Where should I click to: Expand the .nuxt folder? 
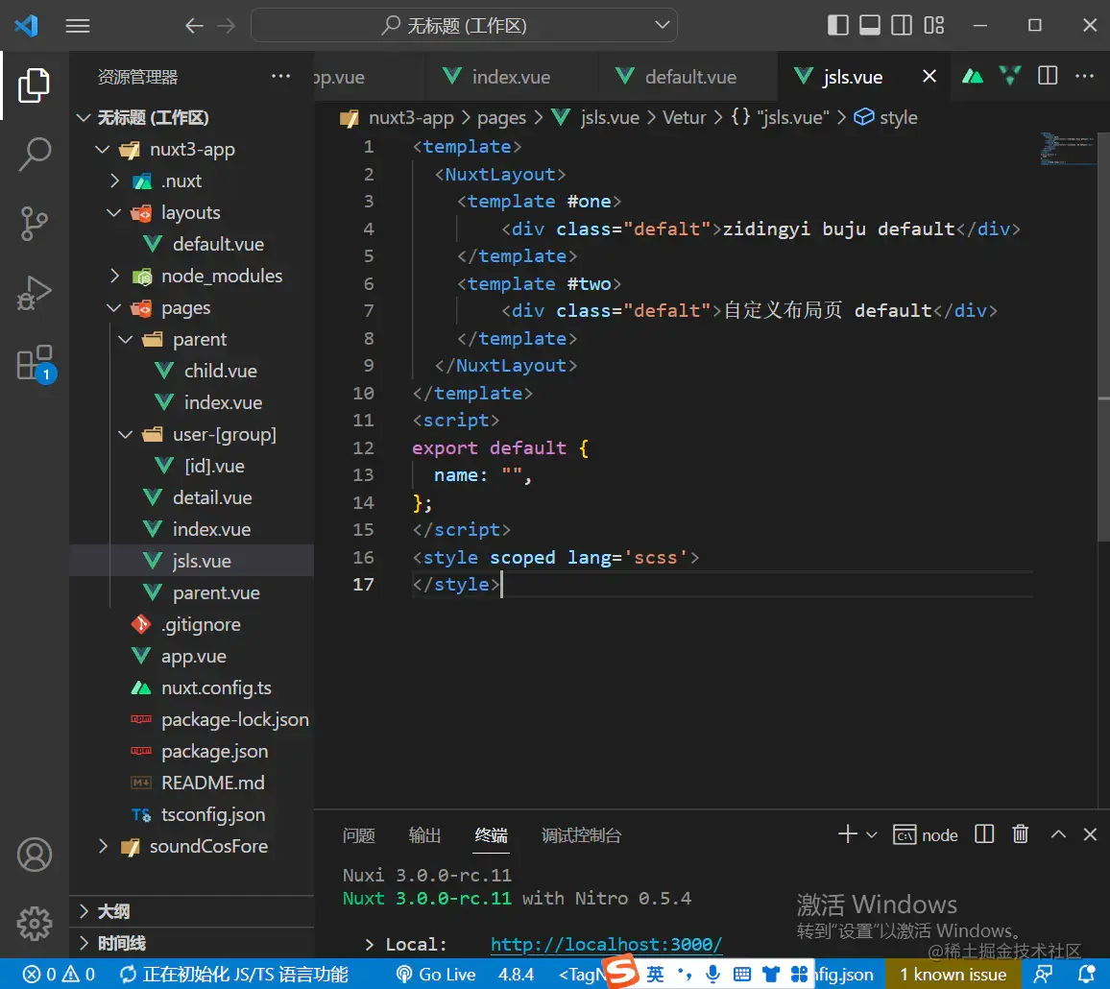click(114, 181)
